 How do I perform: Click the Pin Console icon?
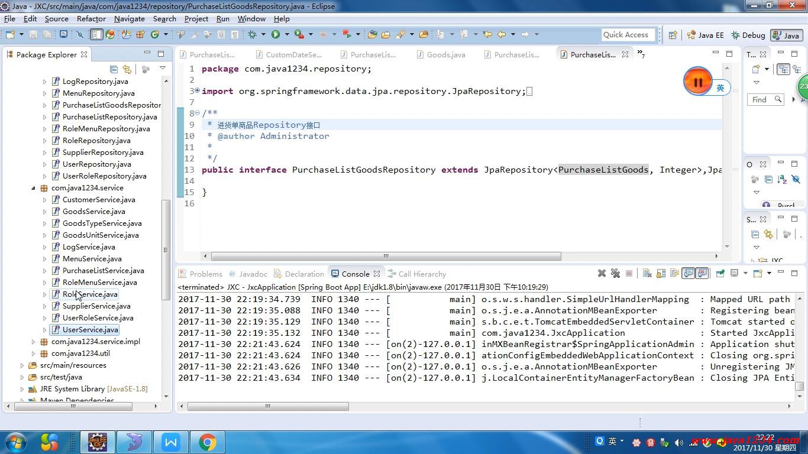(x=720, y=273)
